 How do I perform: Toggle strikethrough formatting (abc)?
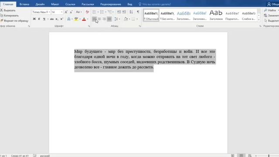tap(52, 19)
